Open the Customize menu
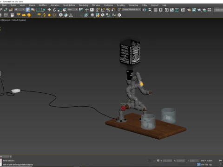This screenshot has width=223, height=167. 108,5
